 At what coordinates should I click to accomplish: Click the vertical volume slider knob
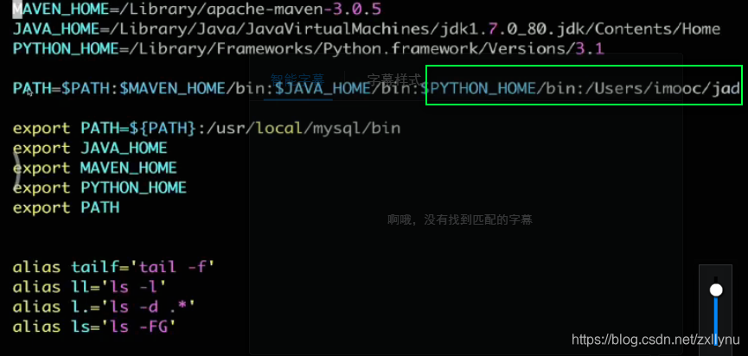716,289
